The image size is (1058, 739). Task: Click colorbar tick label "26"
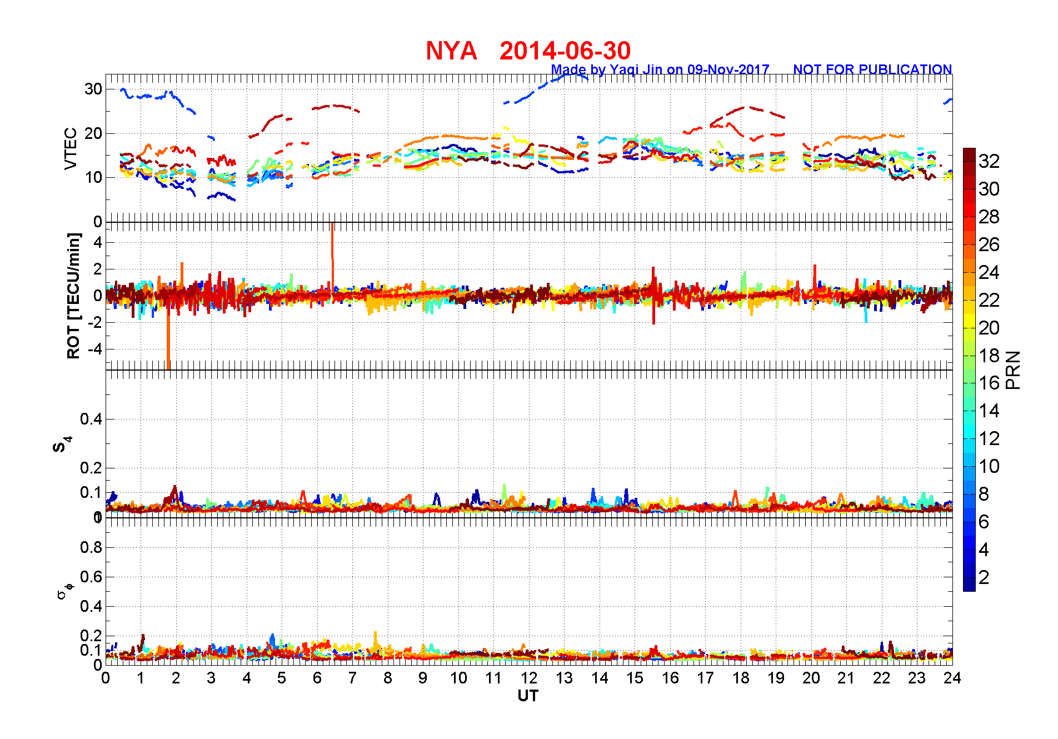989,244
